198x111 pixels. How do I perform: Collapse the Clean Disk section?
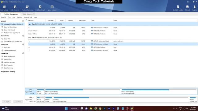tap(23, 44)
